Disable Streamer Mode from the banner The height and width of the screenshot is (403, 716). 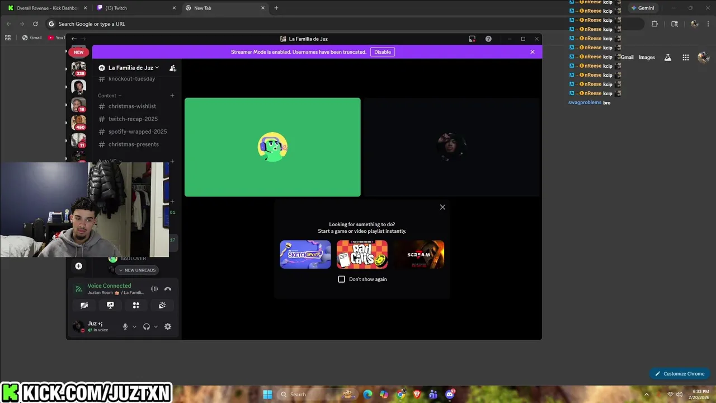(383, 52)
